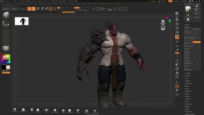Toggle L.Sym local symmetry

point(177,46)
